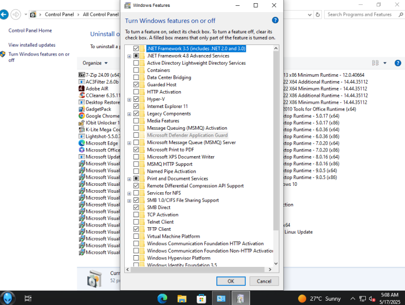Select the CCleaner program icon
Viewport: 405px width, 305px height.
click(81, 95)
